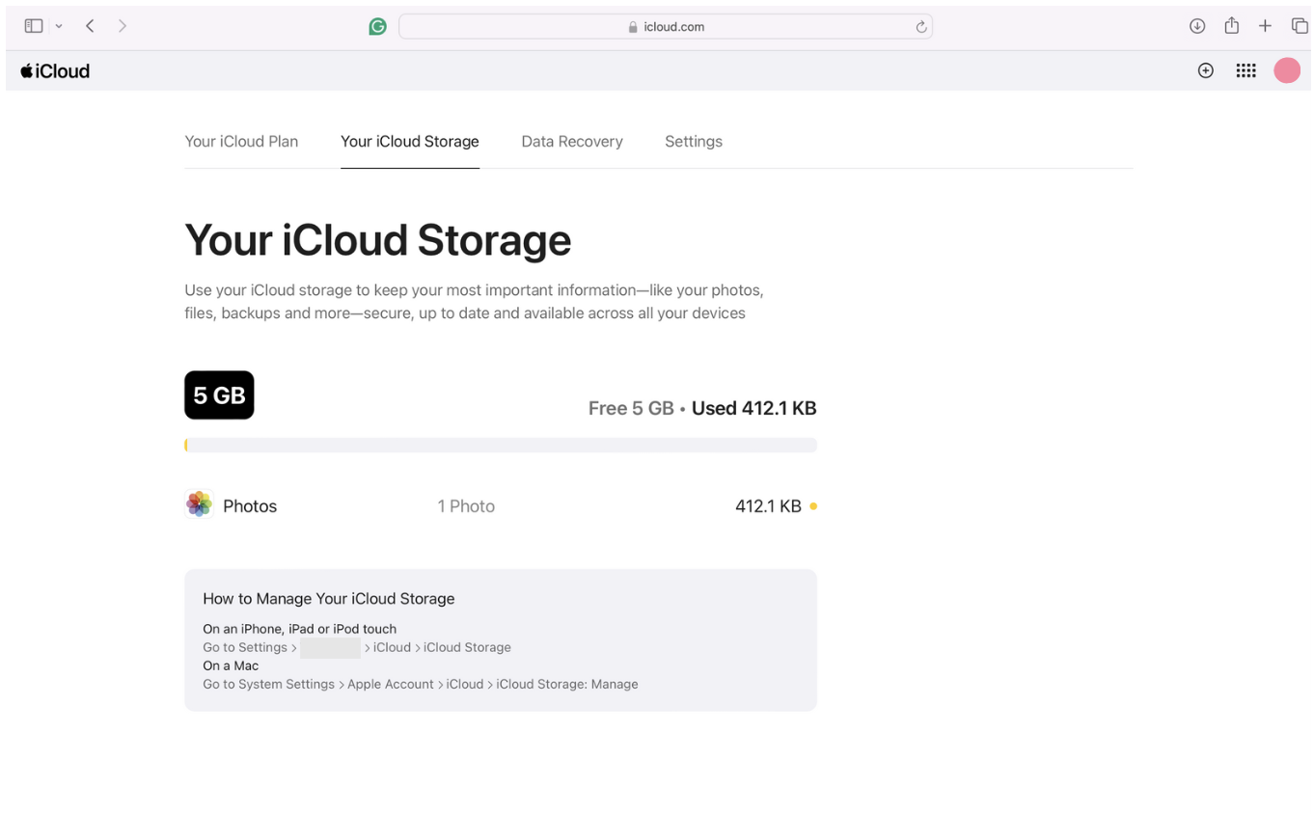Viewport: 1314px width, 814px height.
Task: Click the yellow Photos legend dot
Action: click(813, 506)
